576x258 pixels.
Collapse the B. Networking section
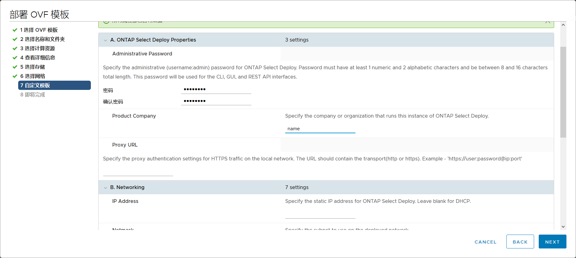pyautogui.click(x=106, y=188)
